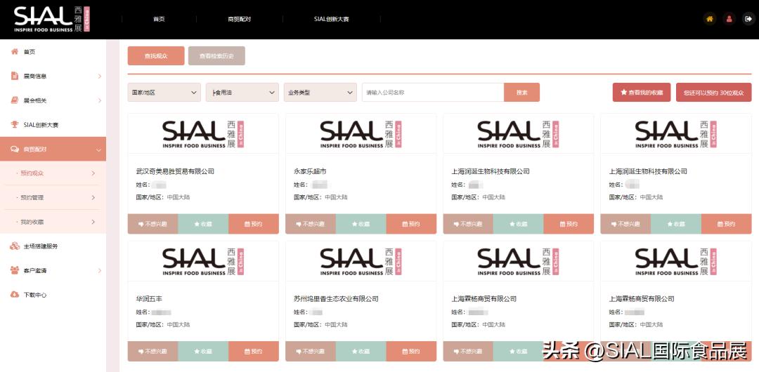Click logo thumbnail on the 永家乐超市 card
Screen dimensions: 759x372
(x=361, y=134)
